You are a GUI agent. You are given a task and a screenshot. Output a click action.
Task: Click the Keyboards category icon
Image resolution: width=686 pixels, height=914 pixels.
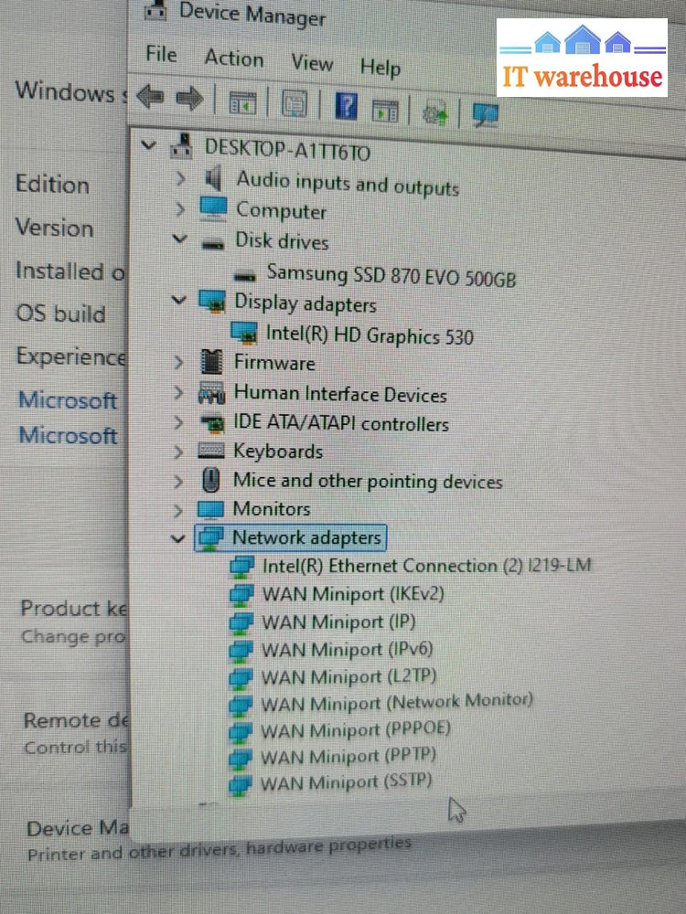[x=210, y=450]
